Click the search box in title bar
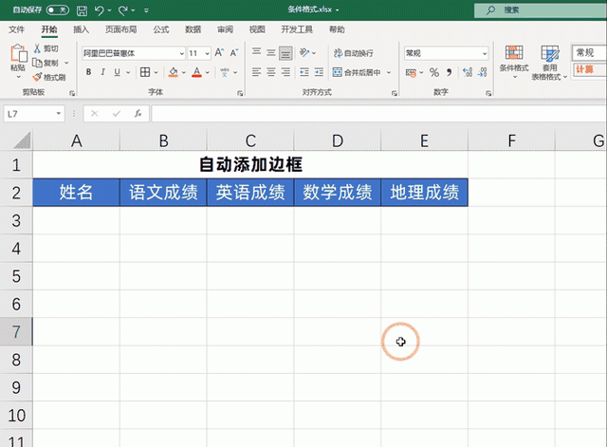This screenshot has width=607, height=447. 541,10
